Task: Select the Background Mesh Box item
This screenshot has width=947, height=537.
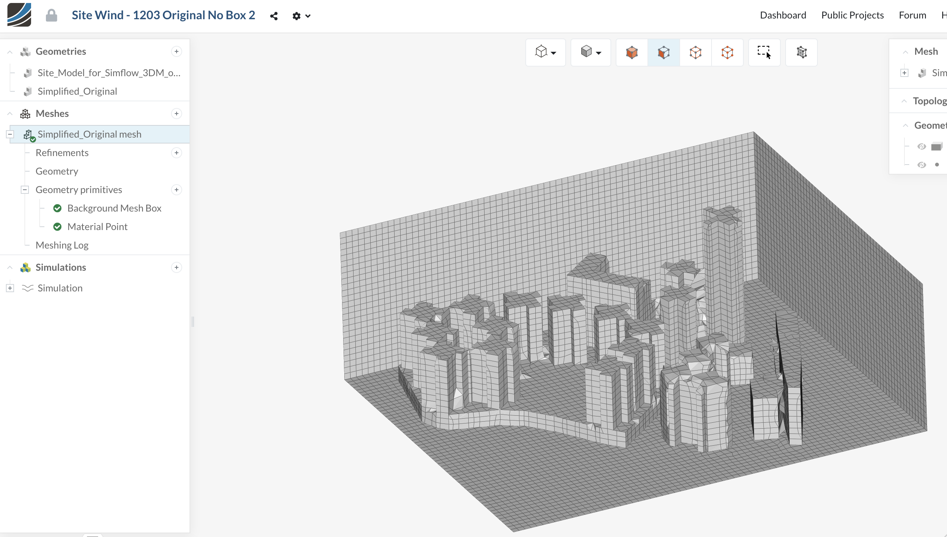Action: [x=114, y=208]
